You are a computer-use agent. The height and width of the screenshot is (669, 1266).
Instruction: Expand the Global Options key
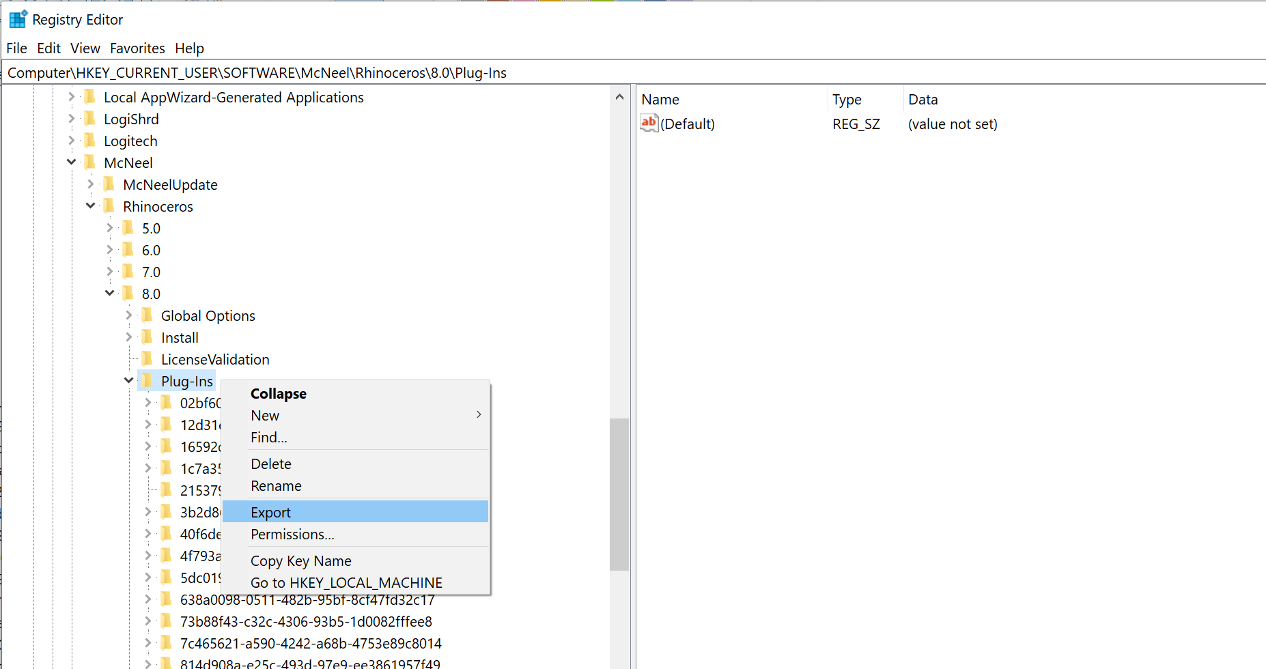pos(129,315)
